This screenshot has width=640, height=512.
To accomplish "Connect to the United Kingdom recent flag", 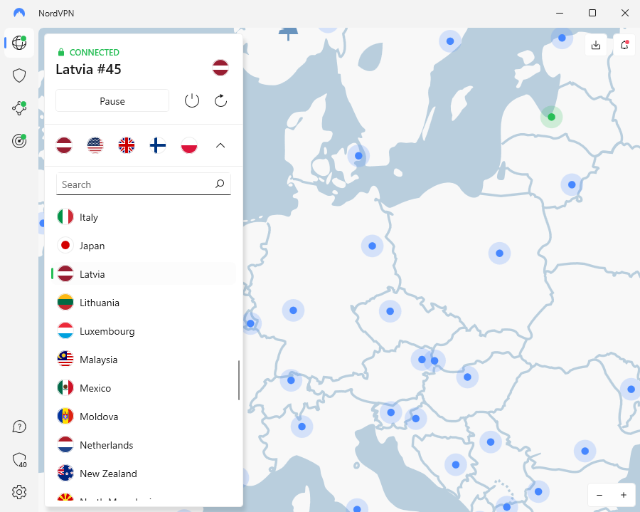I will coord(127,145).
